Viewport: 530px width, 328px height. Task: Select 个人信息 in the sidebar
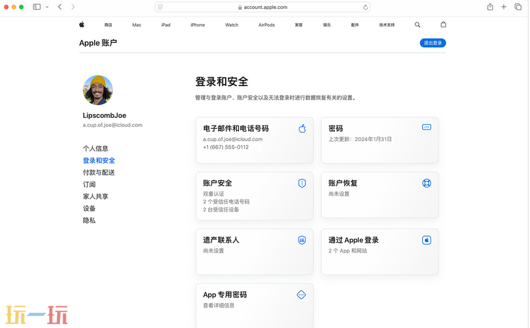[x=95, y=148]
